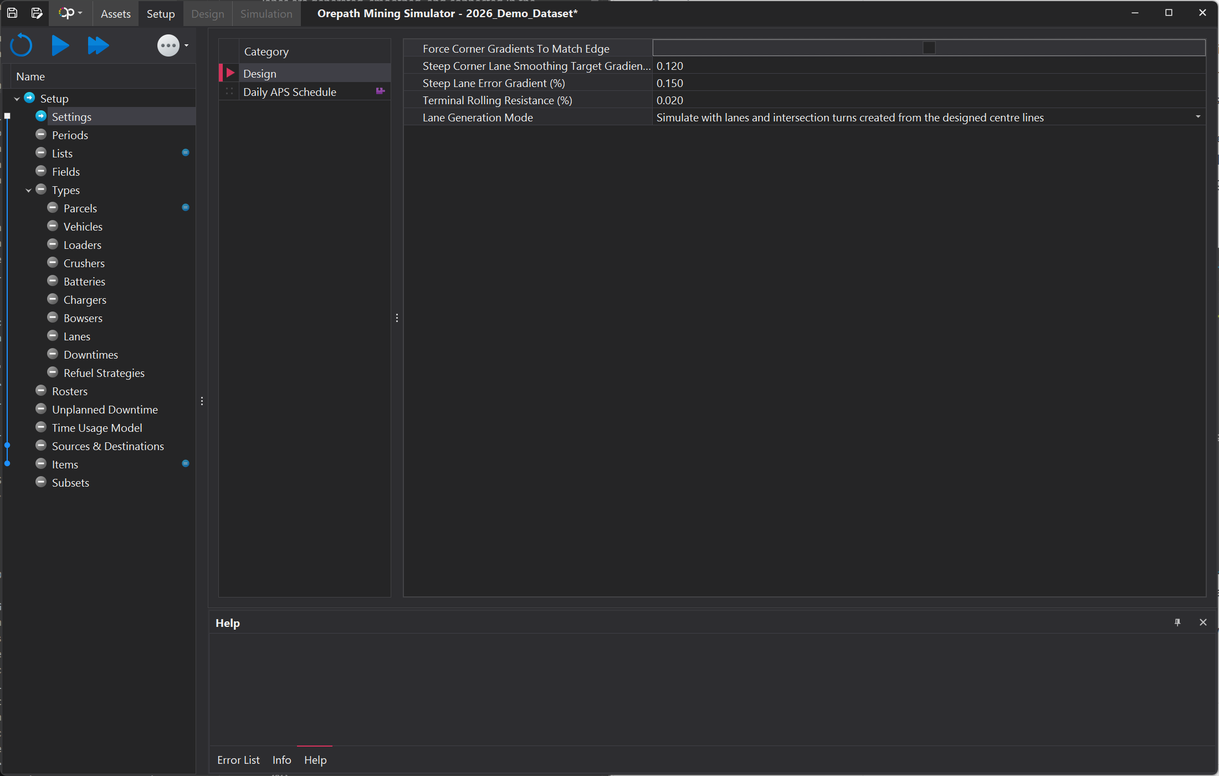Open the Orepath application logo menu
The height and width of the screenshot is (776, 1219).
click(70, 13)
